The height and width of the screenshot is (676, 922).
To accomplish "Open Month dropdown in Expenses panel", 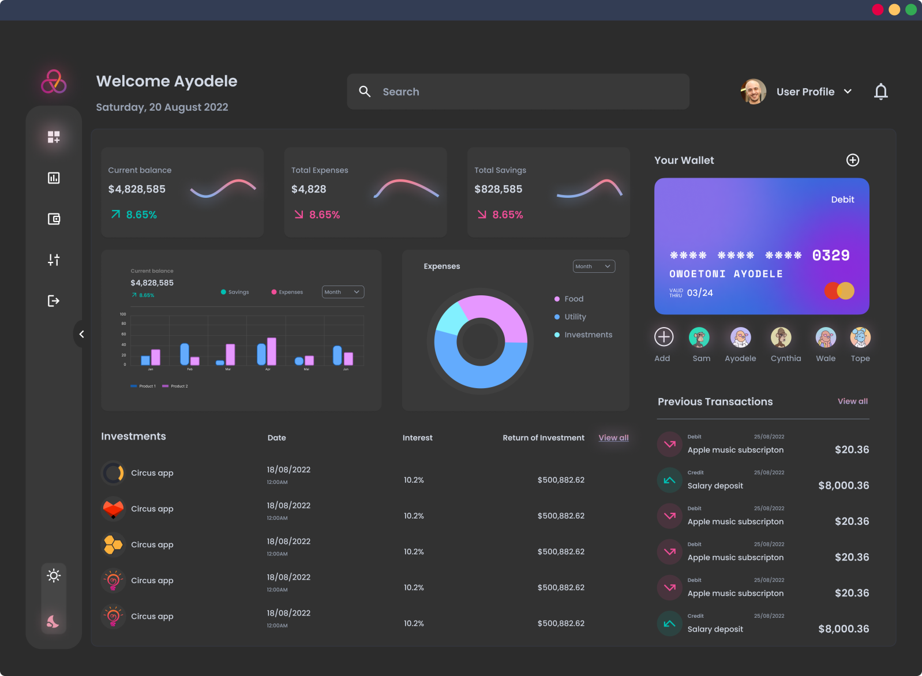I will (594, 266).
